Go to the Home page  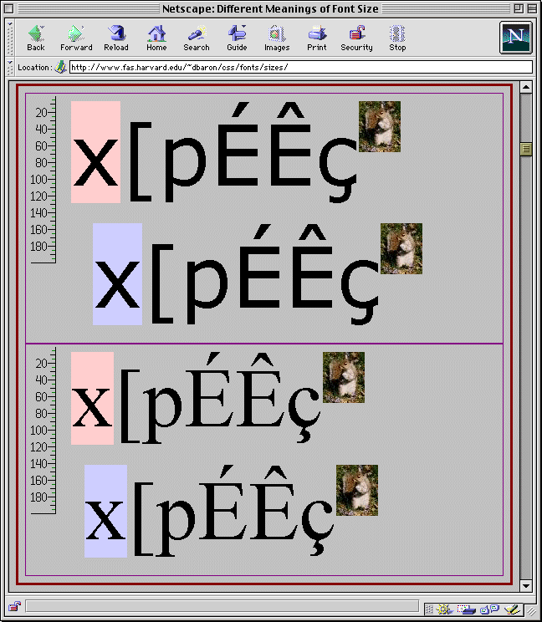point(156,38)
